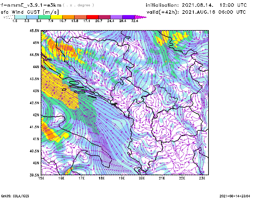Click the legend value 20.7
The height and width of the screenshot is (198, 257).
(99, 21)
